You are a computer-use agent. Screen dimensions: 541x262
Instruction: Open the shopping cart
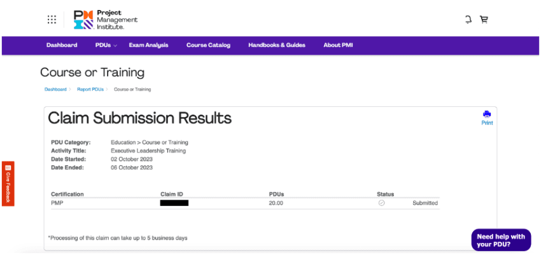484,19
